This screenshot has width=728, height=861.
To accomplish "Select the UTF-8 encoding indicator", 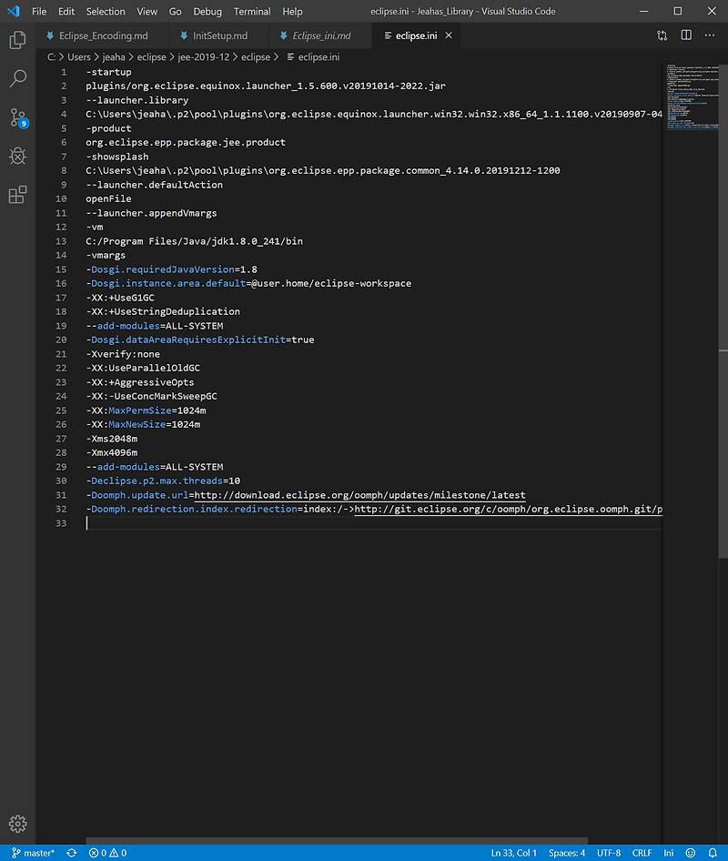I will (x=608, y=853).
